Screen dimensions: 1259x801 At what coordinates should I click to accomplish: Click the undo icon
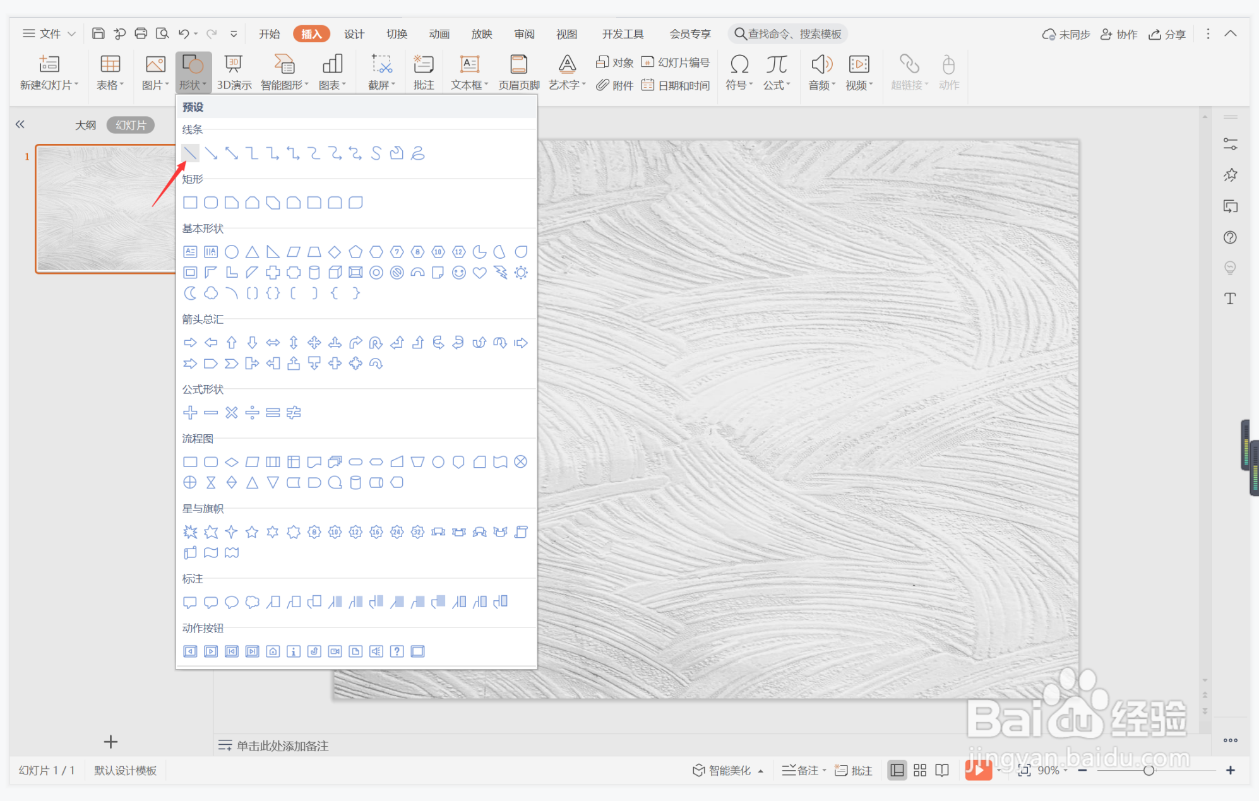184,33
